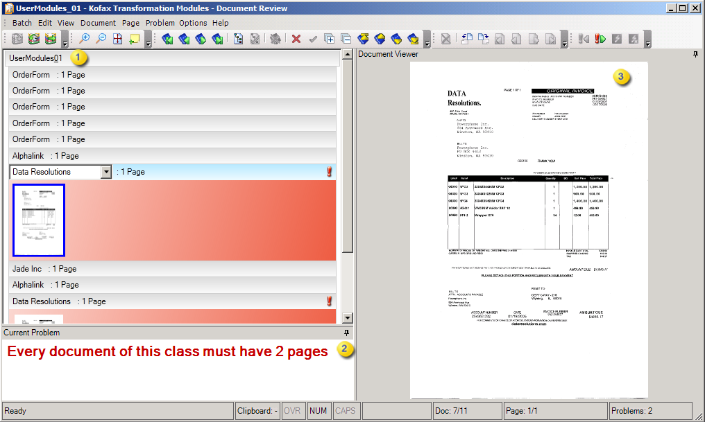Navigate to the last document with the rightmost arrow icon
This screenshot has height=422, width=705.
point(219,39)
